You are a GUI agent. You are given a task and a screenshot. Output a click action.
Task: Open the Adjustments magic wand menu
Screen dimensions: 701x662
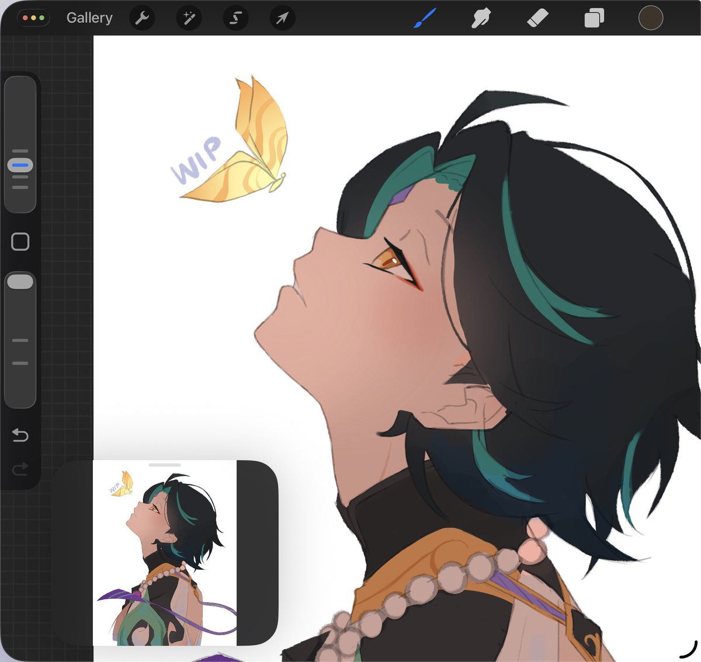coord(189,18)
